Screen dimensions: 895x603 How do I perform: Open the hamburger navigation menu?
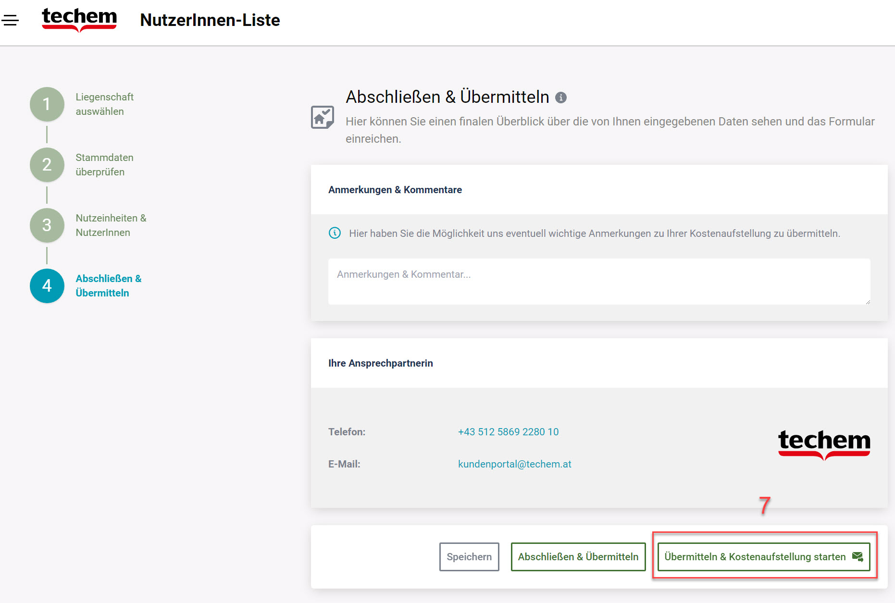[x=10, y=20]
